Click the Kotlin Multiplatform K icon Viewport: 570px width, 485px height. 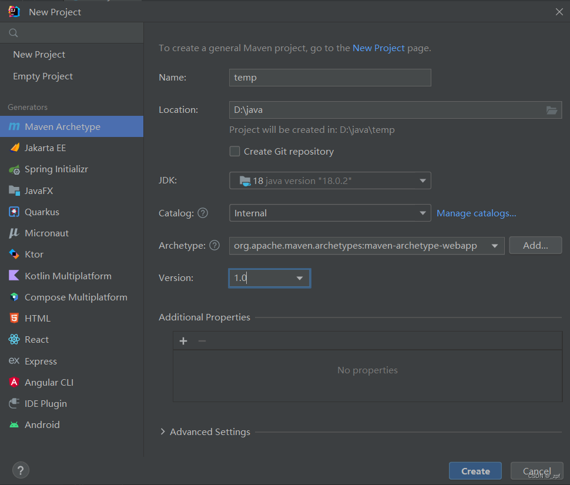click(14, 276)
